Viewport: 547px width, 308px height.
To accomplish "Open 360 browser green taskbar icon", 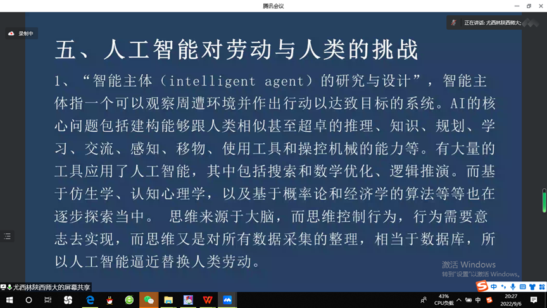I will (129, 300).
